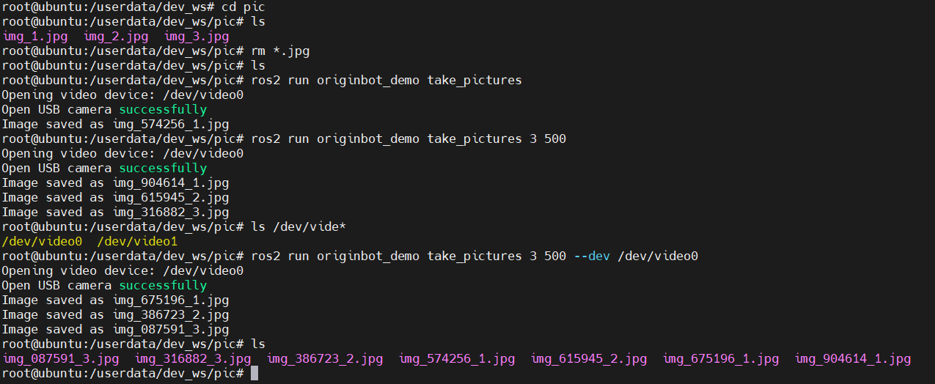Viewport: 935px width, 384px height.
Task: Click the cyan --dev flag
Action: 592,256
